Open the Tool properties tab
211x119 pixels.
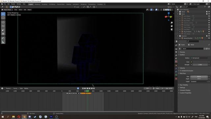coord(176,45)
